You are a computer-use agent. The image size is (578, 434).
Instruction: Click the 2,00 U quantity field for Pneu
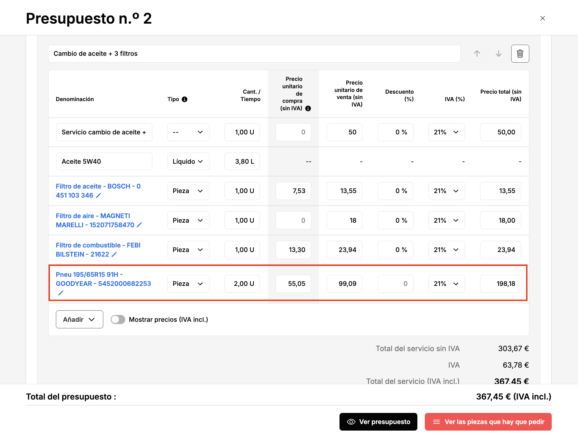[242, 284]
